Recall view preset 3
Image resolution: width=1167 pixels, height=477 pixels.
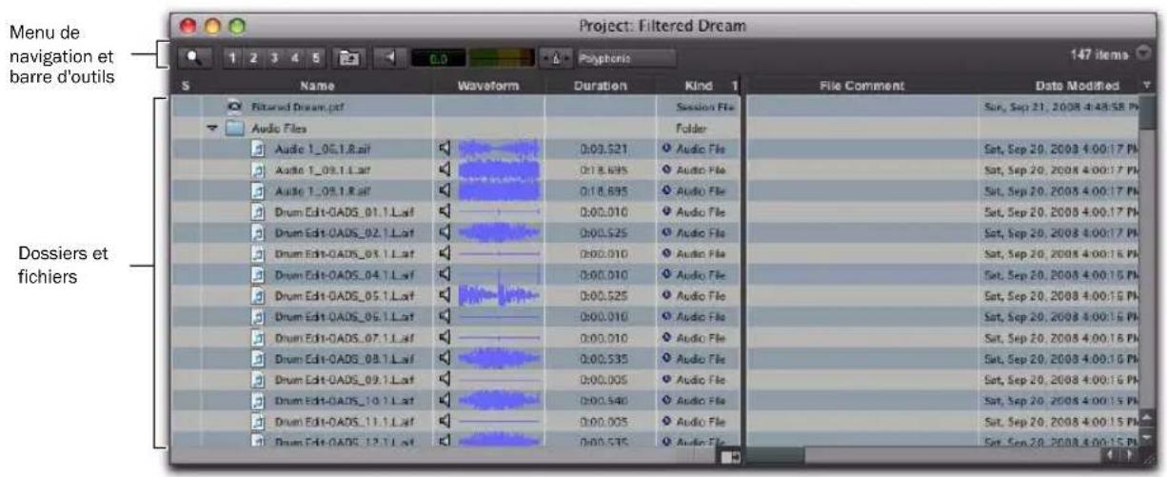click(x=273, y=58)
